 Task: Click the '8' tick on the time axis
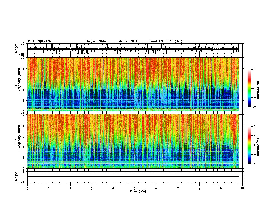[x=199, y=188]
